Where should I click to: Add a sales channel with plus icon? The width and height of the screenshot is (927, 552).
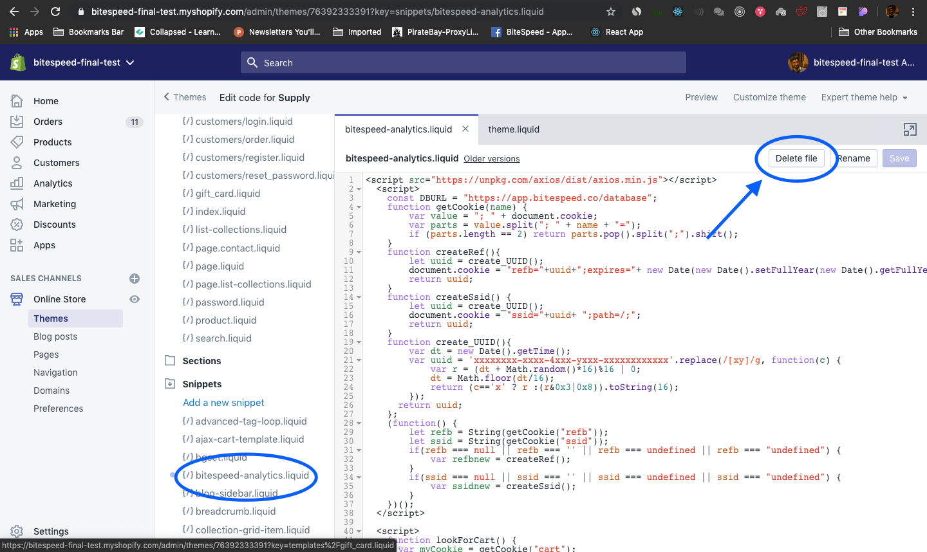tap(135, 279)
